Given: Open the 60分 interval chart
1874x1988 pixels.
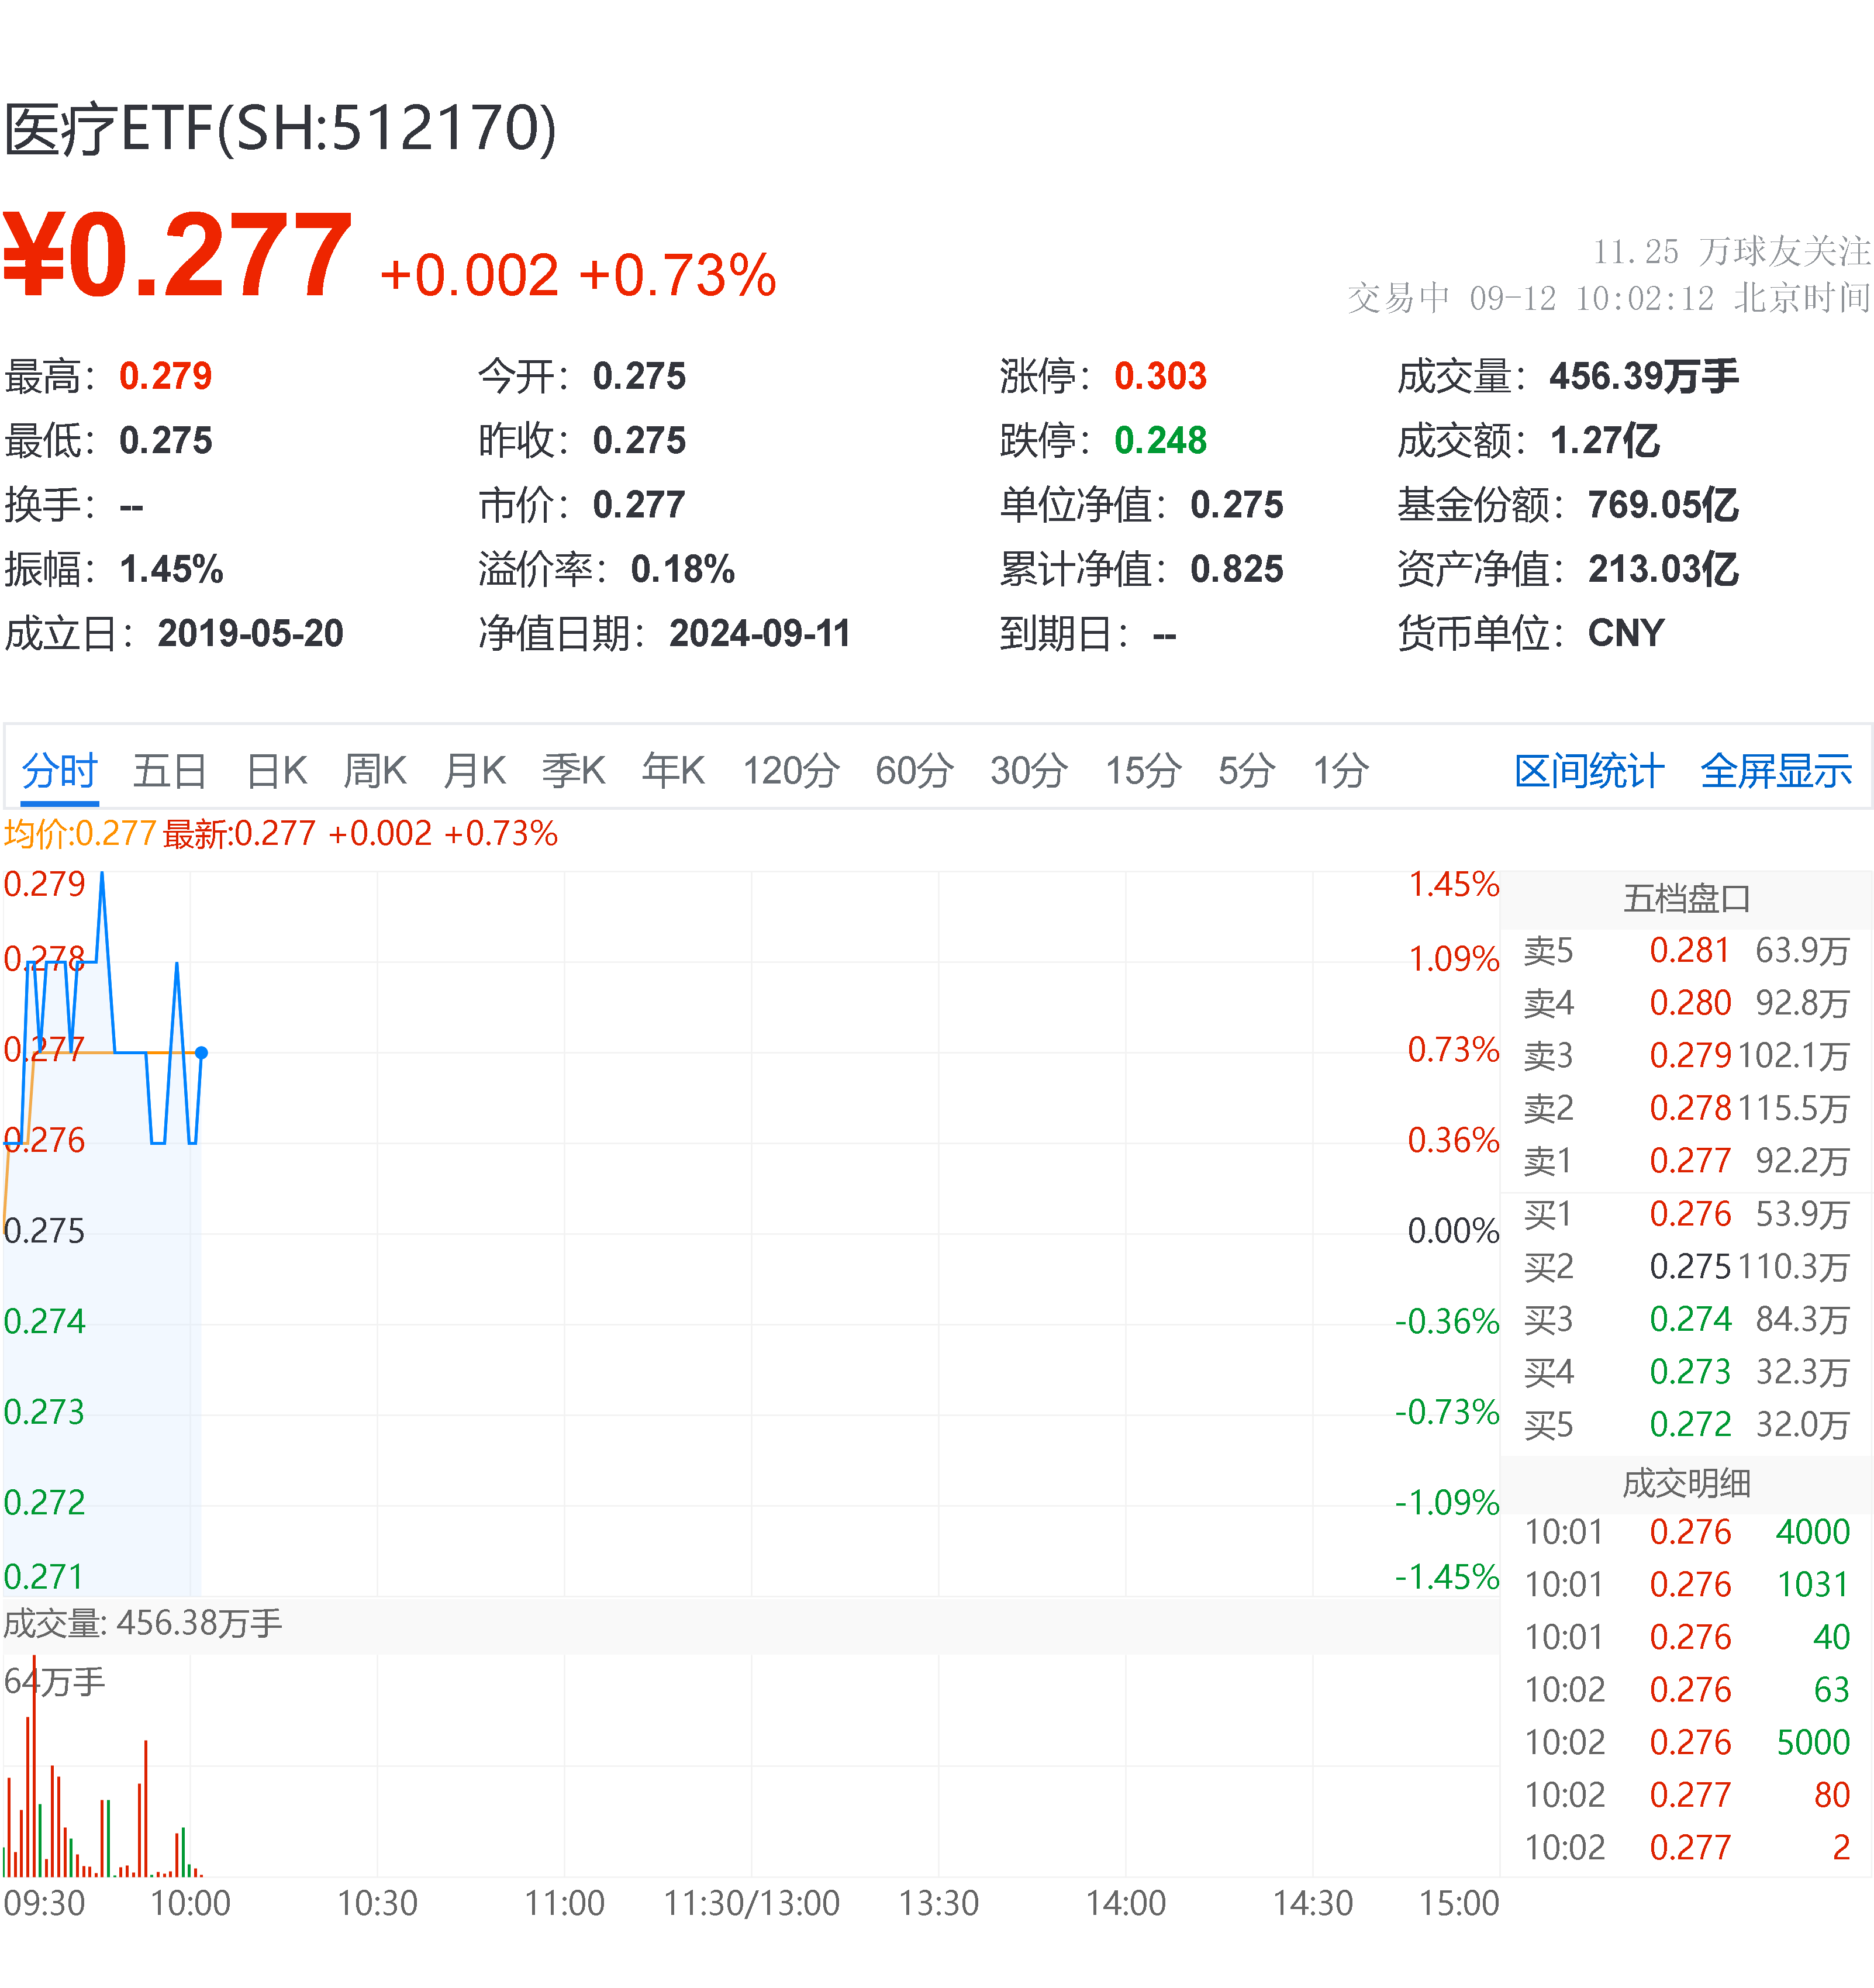Looking at the screenshot, I should click(913, 771).
